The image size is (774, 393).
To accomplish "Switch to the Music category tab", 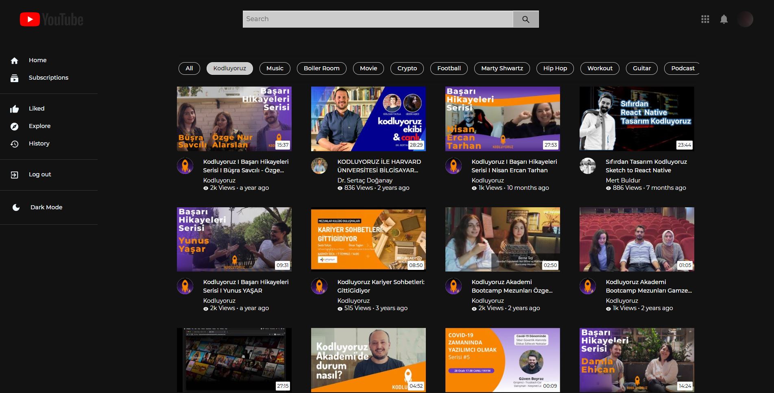I will pyautogui.click(x=275, y=68).
